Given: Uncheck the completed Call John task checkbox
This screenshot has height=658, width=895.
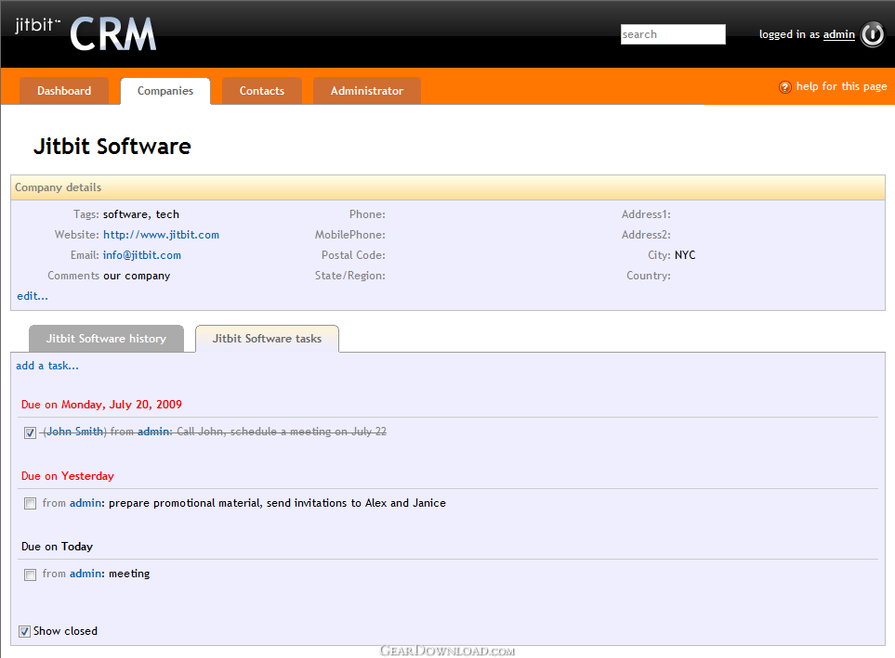Looking at the screenshot, I should click(31, 432).
